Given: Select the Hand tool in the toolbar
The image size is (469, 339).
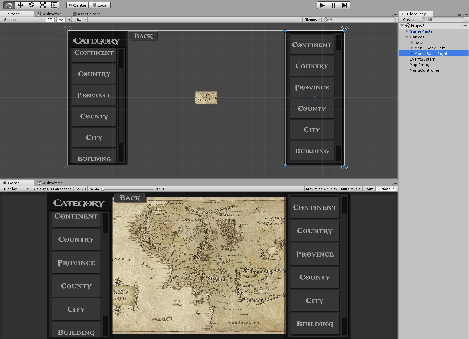Looking at the screenshot, I should click(x=9, y=5).
